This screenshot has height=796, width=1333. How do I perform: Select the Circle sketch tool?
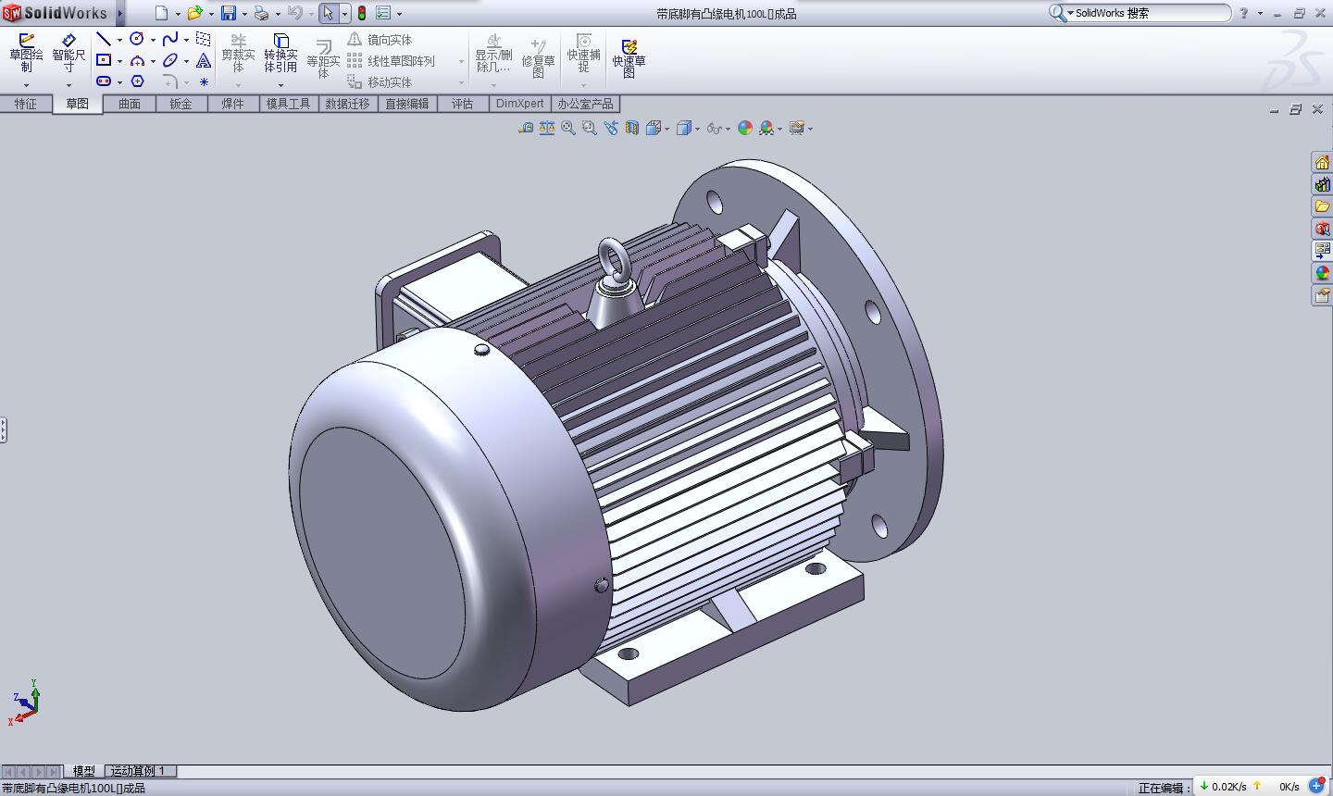coord(137,39)
